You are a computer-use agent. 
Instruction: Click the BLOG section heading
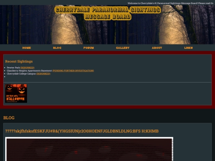(9, 118)
